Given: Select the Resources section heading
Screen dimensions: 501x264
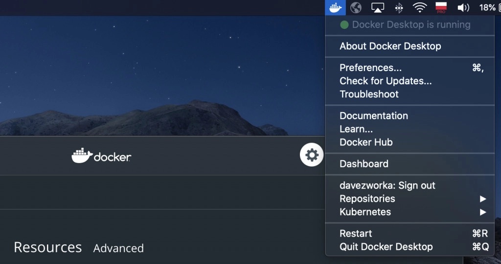Looking at the screenshot, I should (48, 247).
